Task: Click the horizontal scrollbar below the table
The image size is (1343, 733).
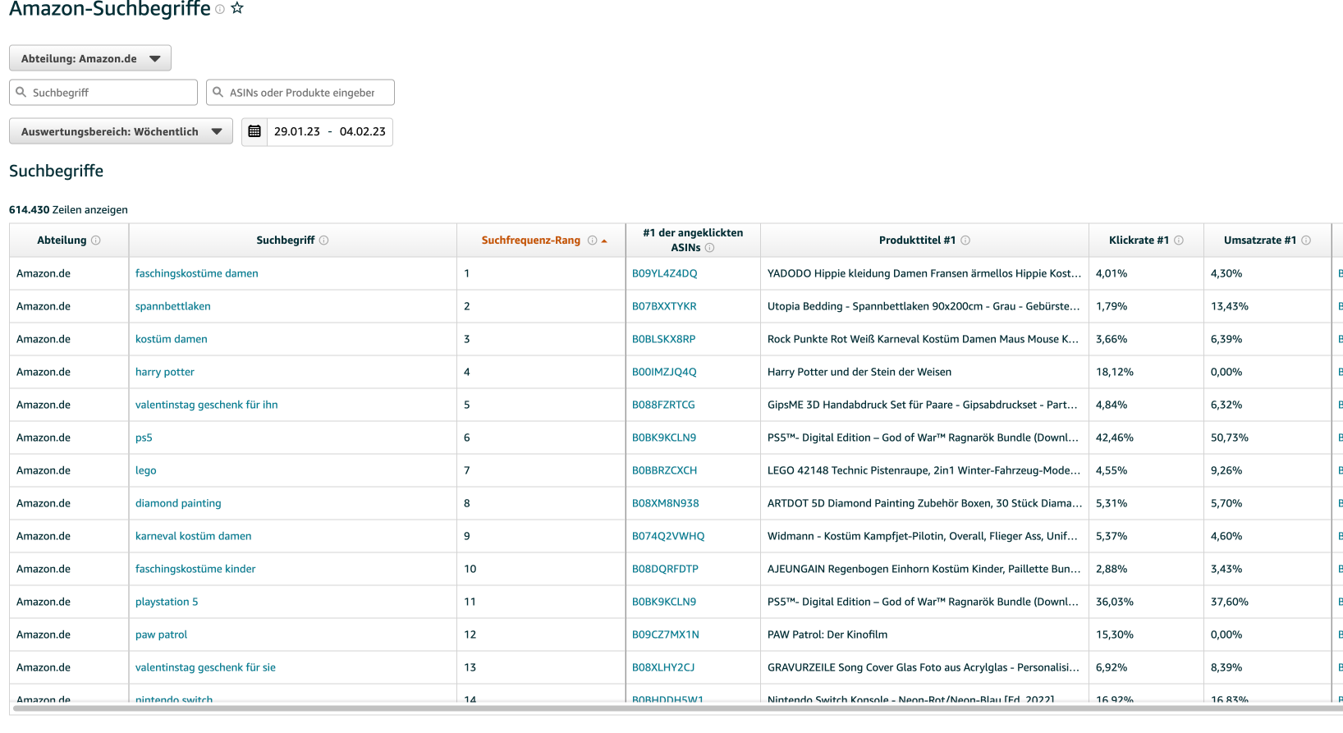Action: [677, 708]
